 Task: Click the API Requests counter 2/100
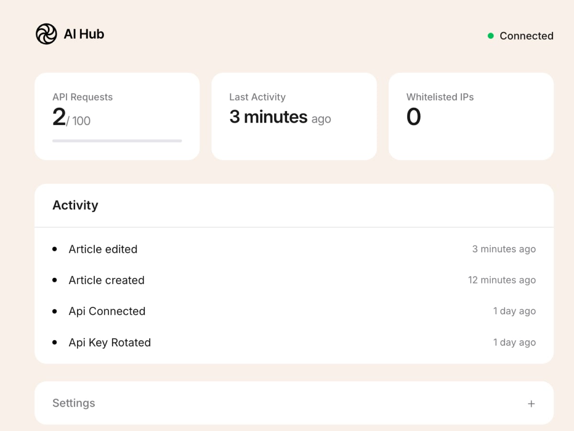pyautogui.click(x=71, y=118)
